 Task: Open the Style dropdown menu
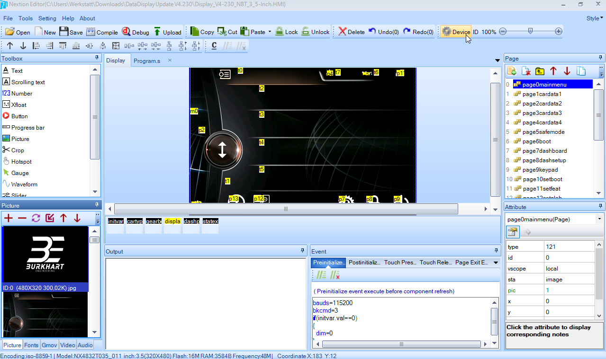(595, 18)
